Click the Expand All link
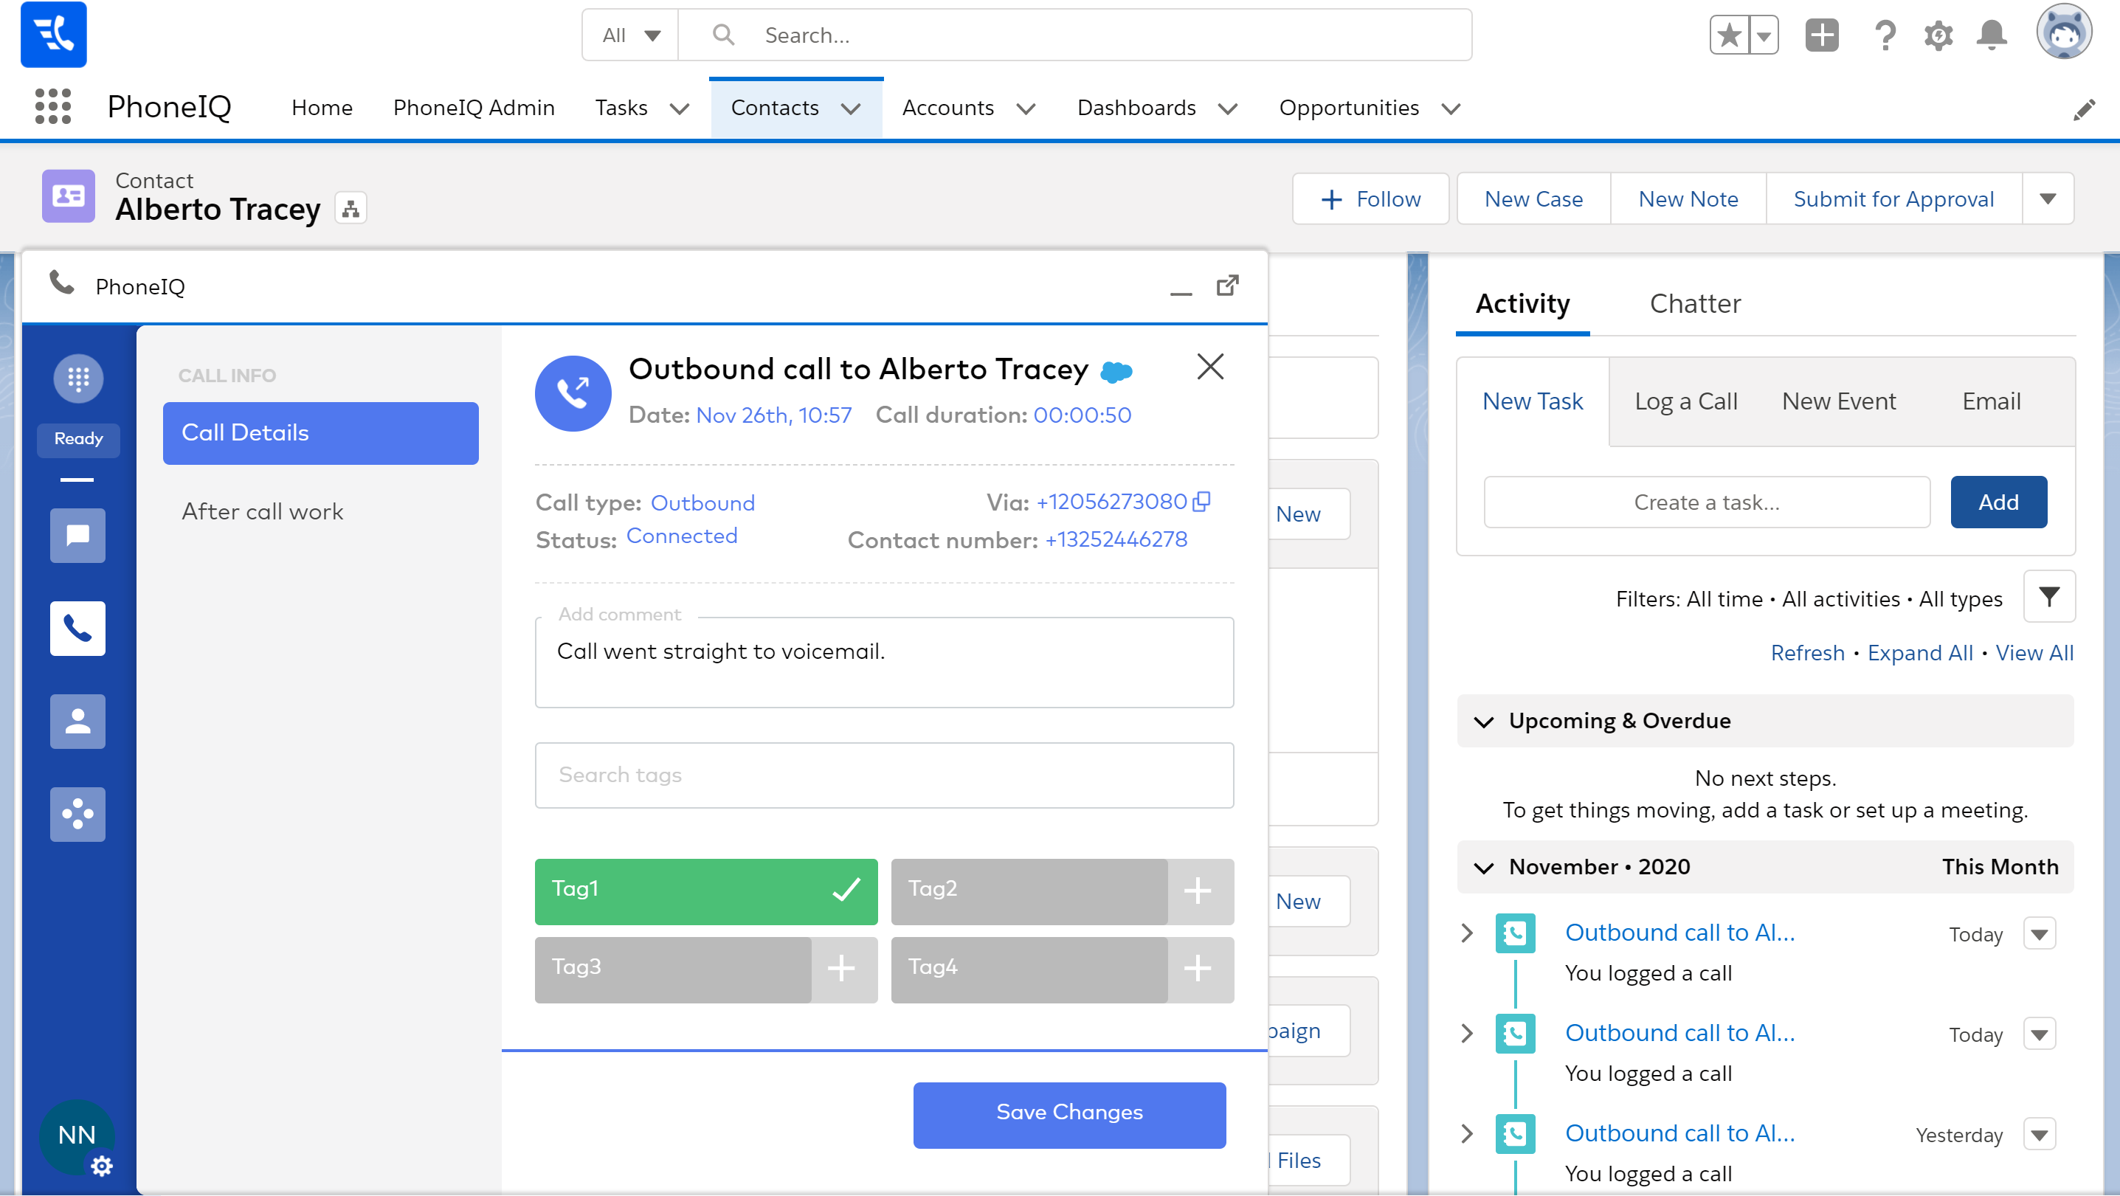 pyautogui.click(x=1919, y=653)
